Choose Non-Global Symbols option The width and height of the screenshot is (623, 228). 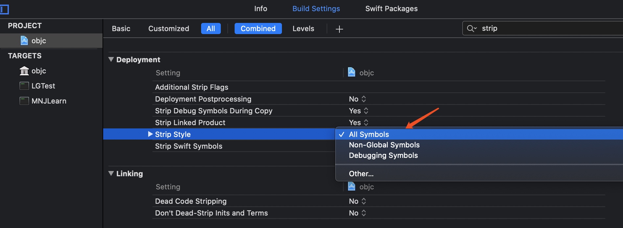[x=479, y=145]
